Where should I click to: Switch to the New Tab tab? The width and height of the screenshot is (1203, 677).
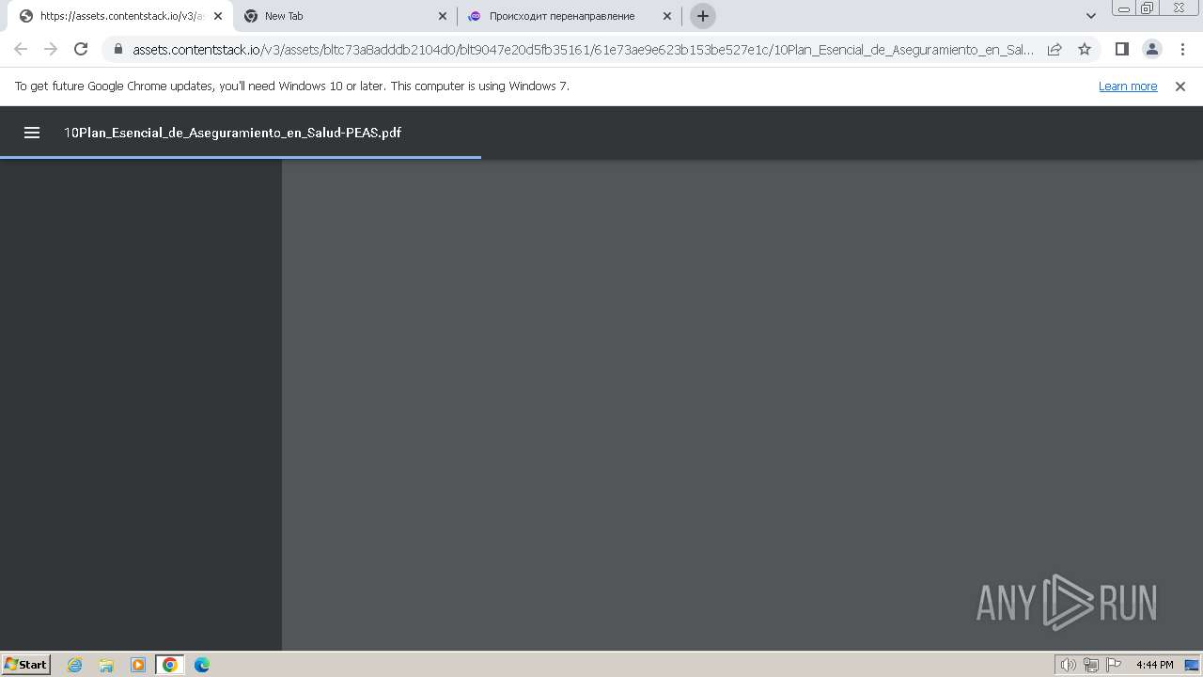click(x=345, y=16)
